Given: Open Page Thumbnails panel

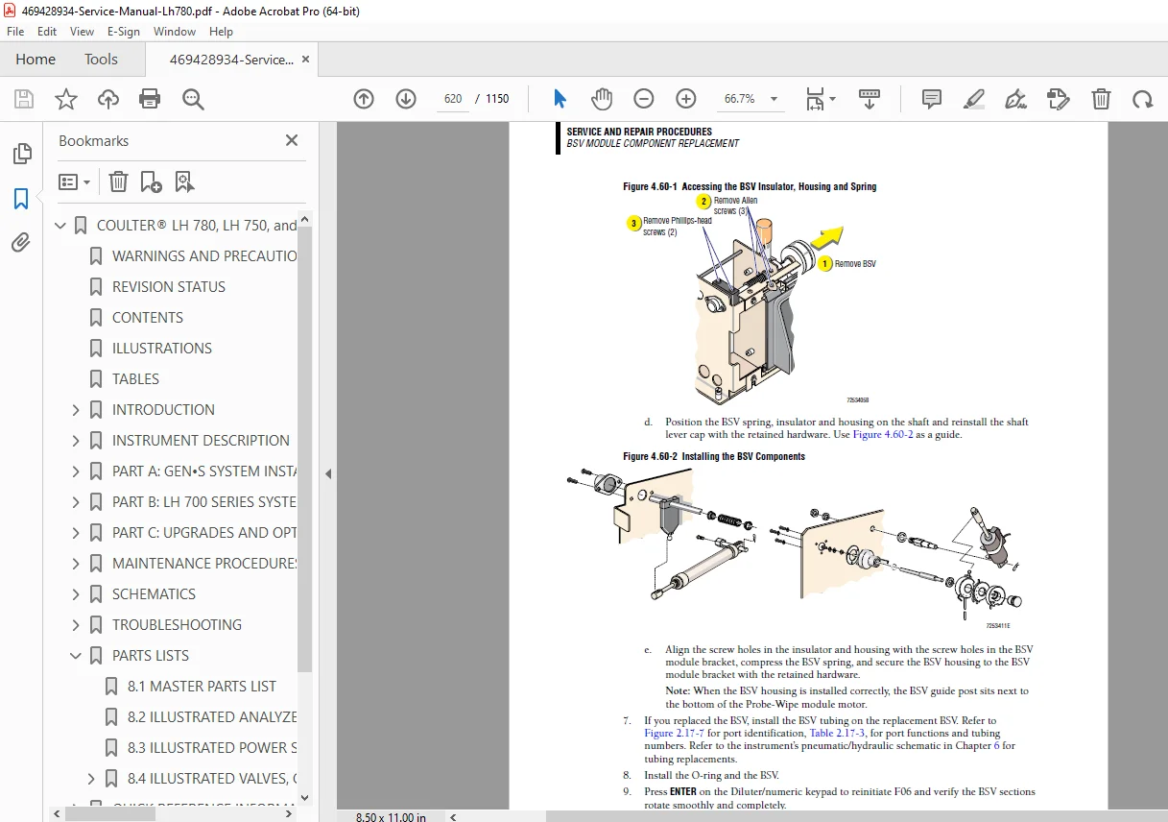Looking at the screenshot, I should click(x=21, y=154).
